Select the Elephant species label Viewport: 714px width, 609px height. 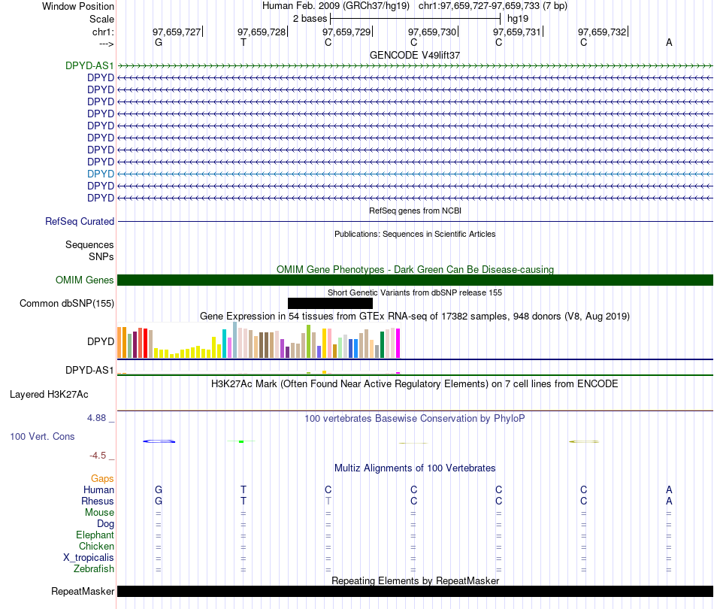95,535
